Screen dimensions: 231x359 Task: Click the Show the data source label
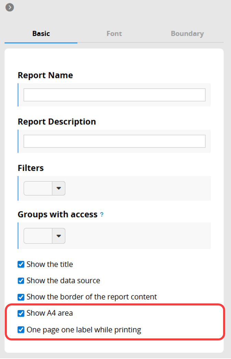tap(63, 281)
